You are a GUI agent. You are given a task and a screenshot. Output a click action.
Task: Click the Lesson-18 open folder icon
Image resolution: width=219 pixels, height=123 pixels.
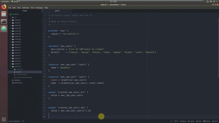tap(13, 67)
